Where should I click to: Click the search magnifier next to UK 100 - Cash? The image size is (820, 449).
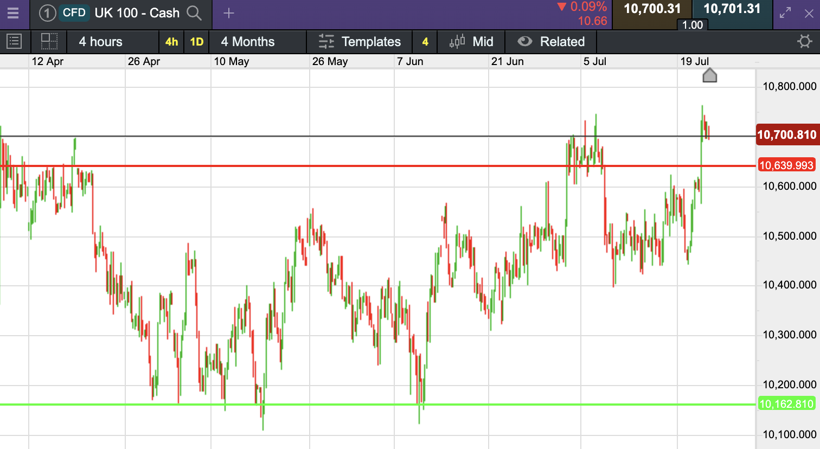pyautogui.click(x=194, y=13)
